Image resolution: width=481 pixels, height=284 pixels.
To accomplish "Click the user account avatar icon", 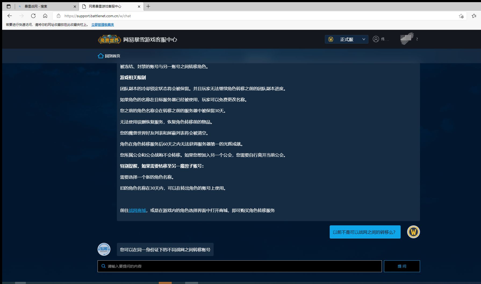I will pos(376,39).
